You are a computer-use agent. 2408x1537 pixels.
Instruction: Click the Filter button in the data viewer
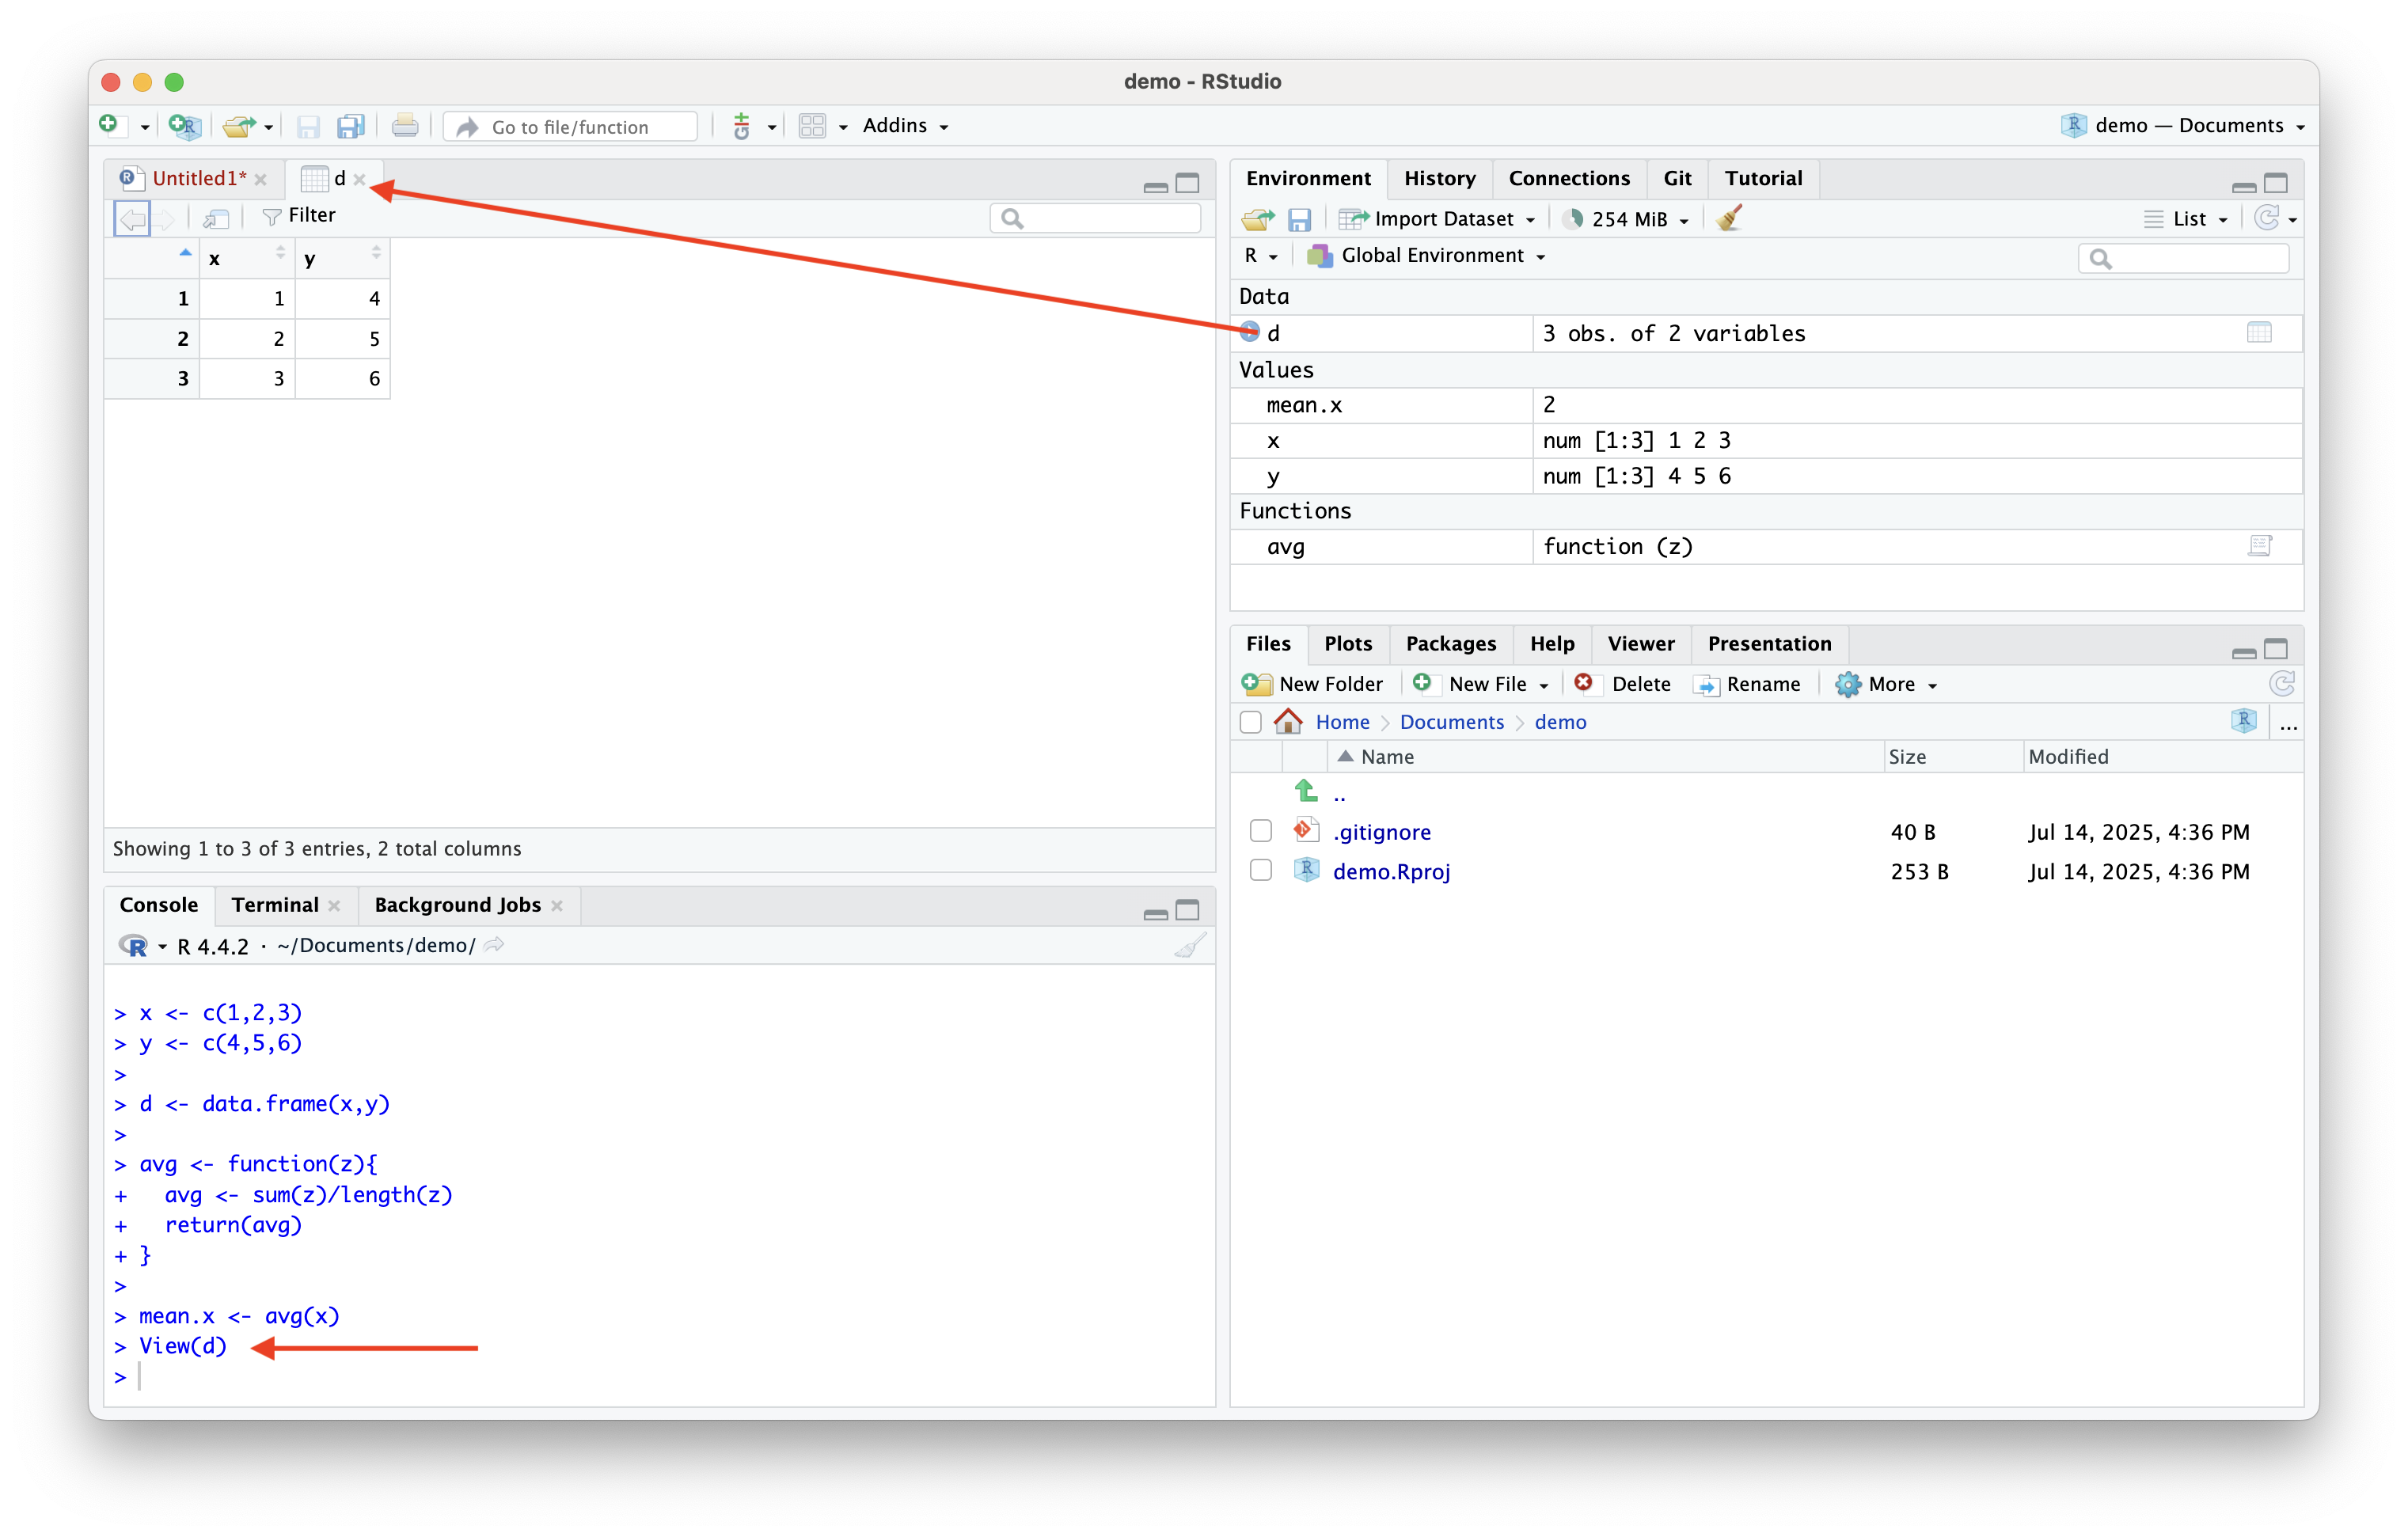click(x=299, y=216)
